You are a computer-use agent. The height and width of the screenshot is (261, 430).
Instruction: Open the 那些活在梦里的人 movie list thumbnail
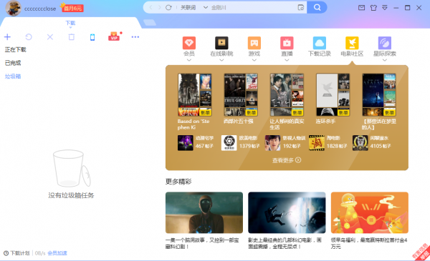pyautogui.click(x=379, y=94)
